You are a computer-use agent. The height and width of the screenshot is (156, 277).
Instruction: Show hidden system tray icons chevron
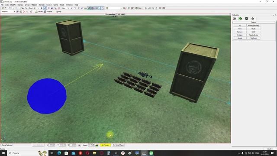point(239,153)
